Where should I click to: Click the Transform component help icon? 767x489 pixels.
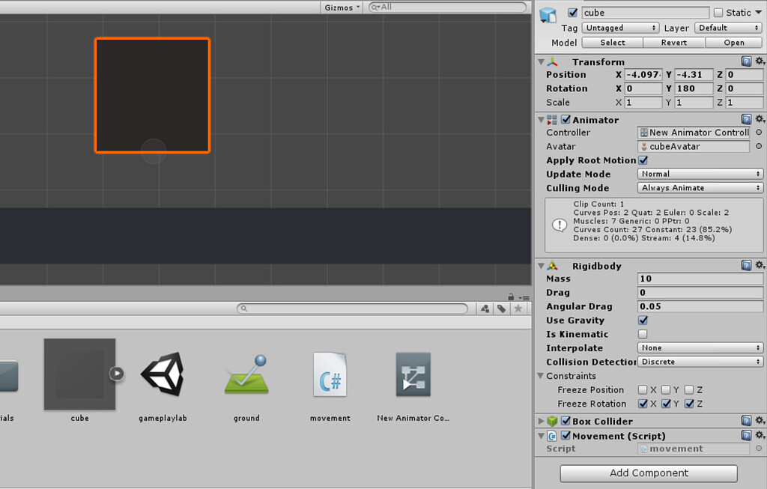(x=746, y=61)
